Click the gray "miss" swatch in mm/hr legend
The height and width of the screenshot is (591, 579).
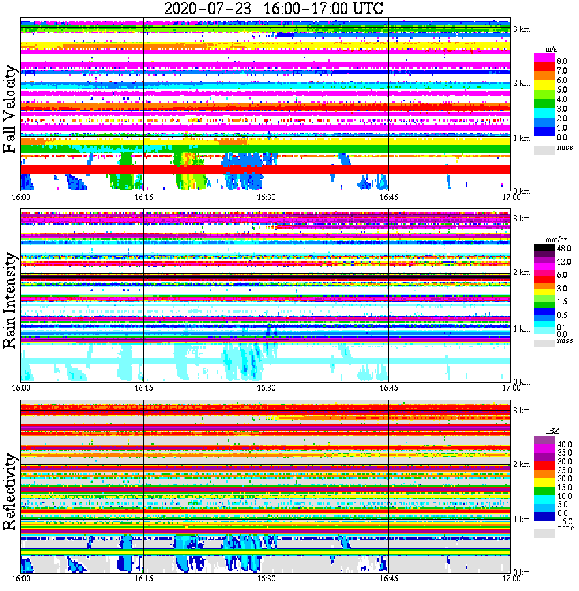[544, 342]
